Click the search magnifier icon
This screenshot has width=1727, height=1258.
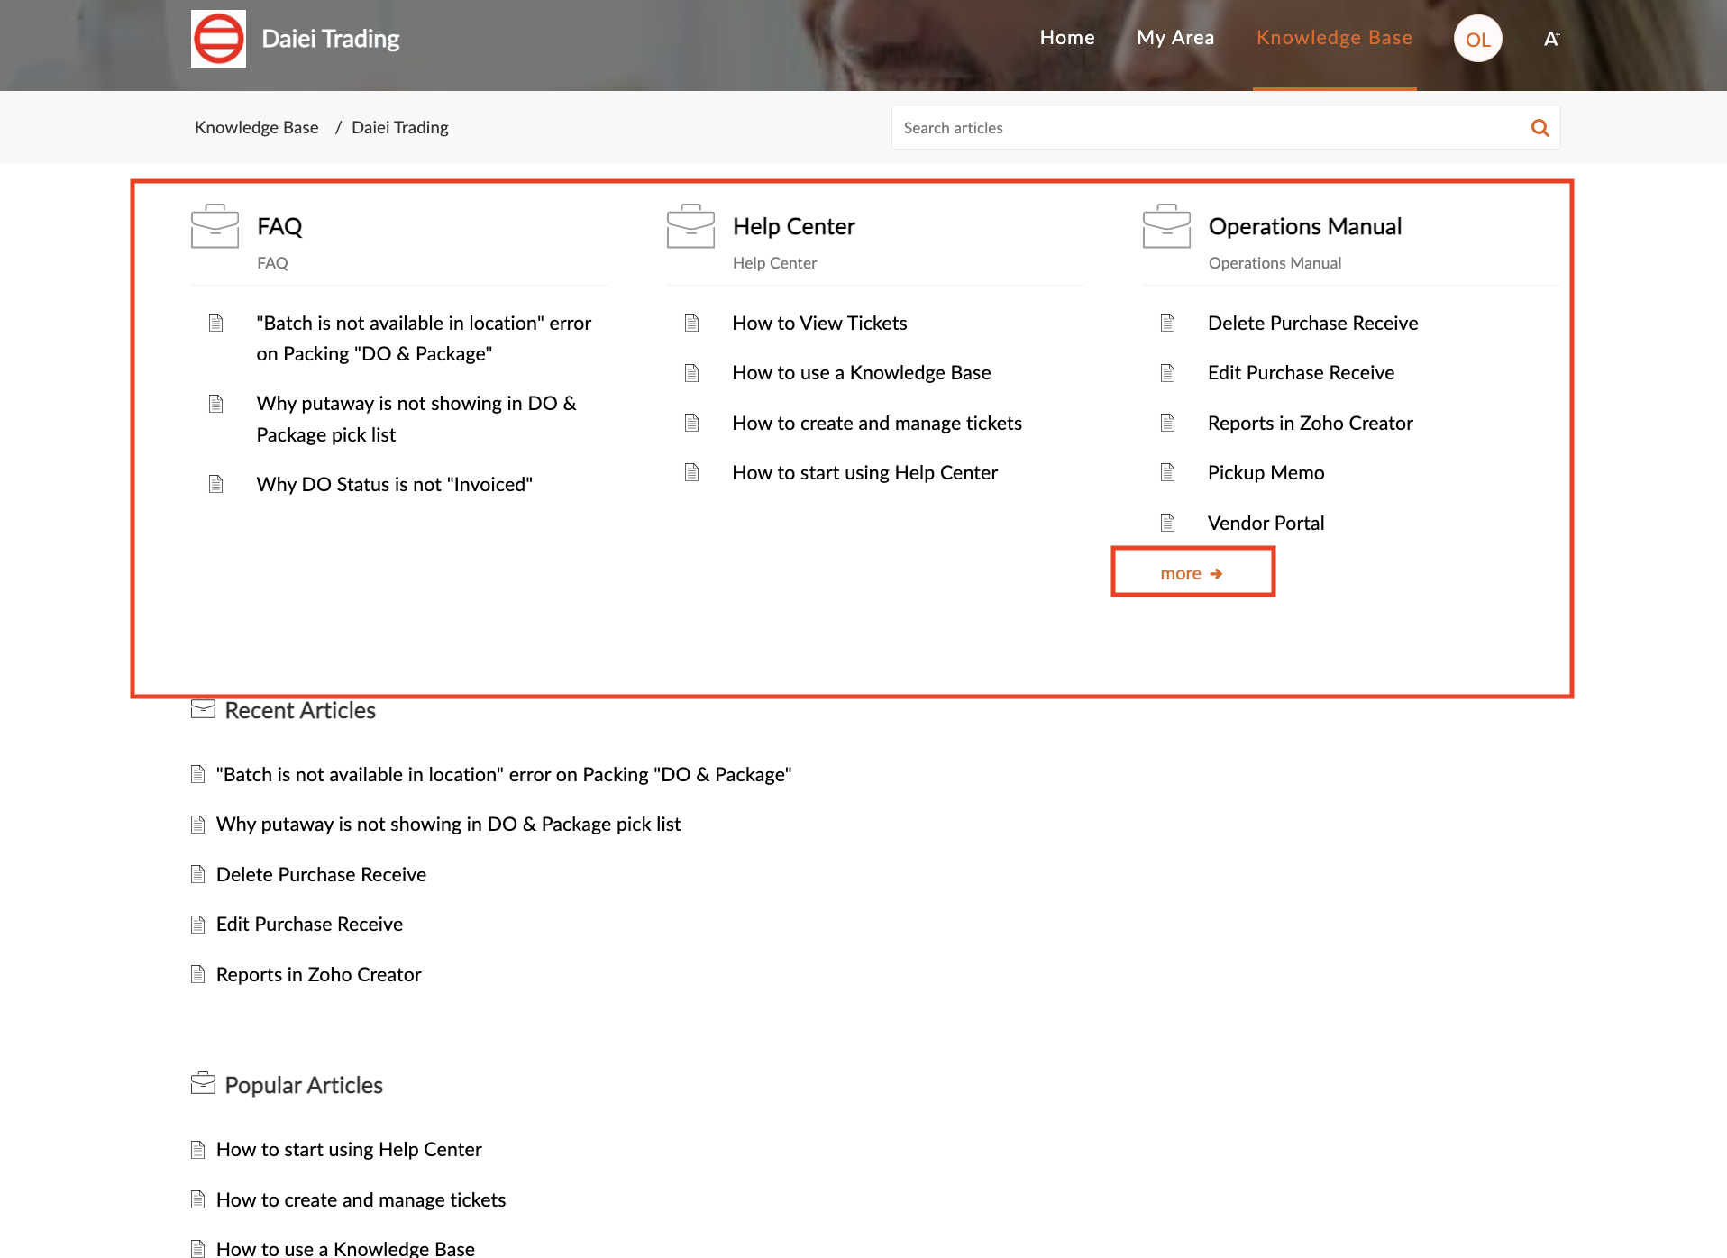pos(1540,128)
